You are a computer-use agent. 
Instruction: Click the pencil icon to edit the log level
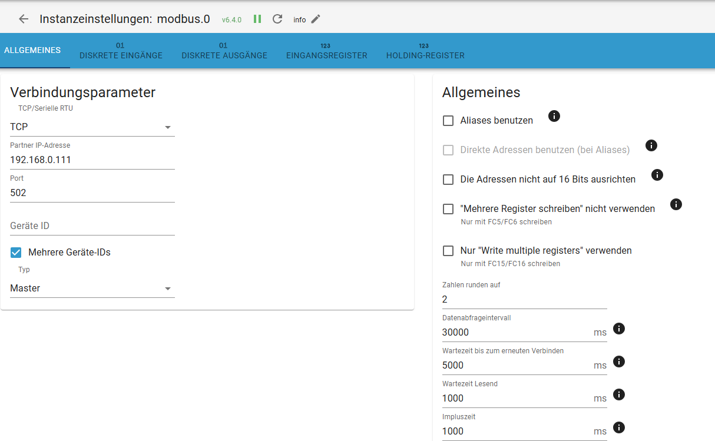(316, 19)
